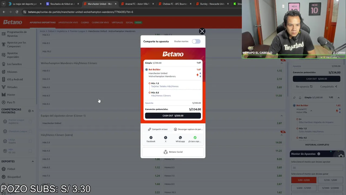Viewport: 346px width, 195px height.
Task: Click Mentor de Apuestas info icon
Action: [319, 154]
